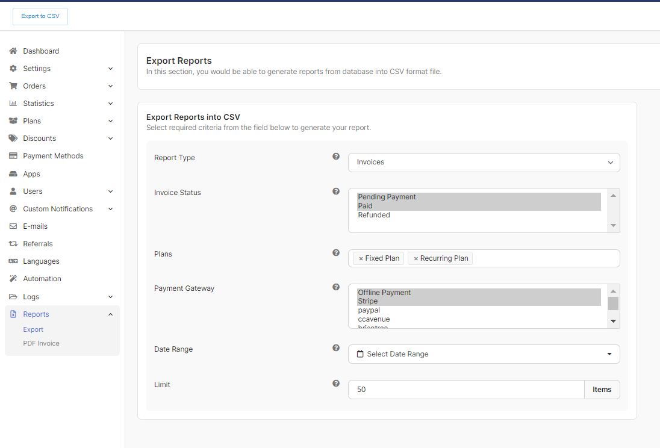This screenshot has width=660, height=448.
Task: Click the Referrals retweet icon
Action: [13, 244]
